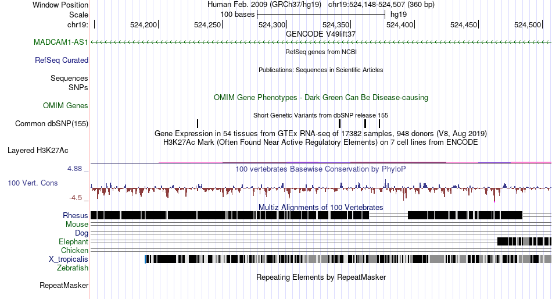552x299 pixels.
Task: Click the 524,450 ruler position
Action: 464,24
